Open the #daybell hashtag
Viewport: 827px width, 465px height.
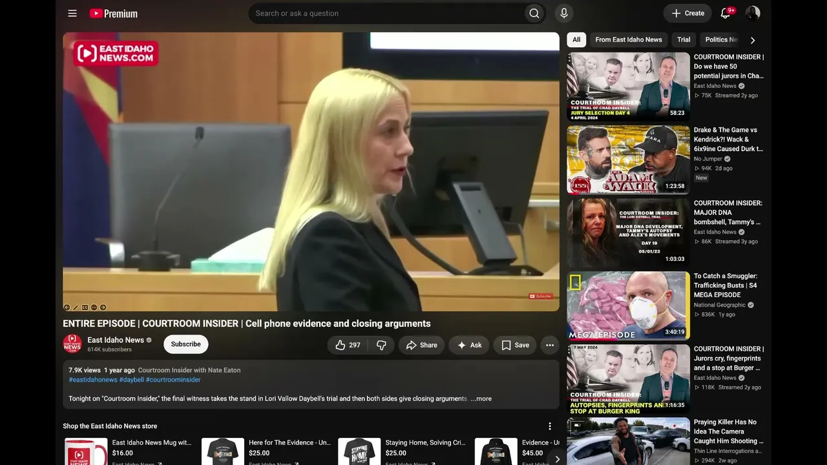[x=132, y=380]
